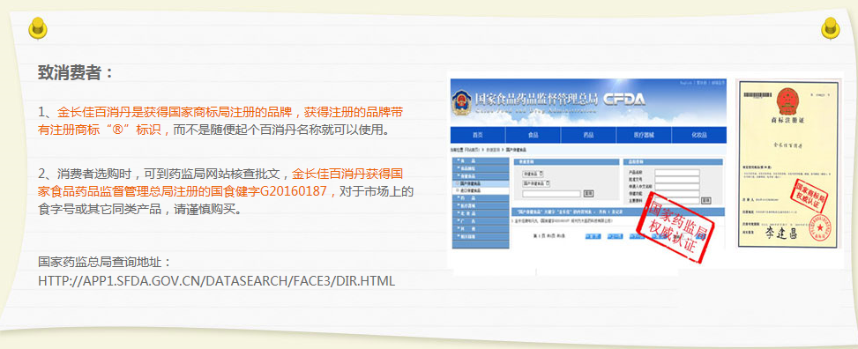
Task: Expand the 保健食品 category dropdown
Action: [533, 174]
